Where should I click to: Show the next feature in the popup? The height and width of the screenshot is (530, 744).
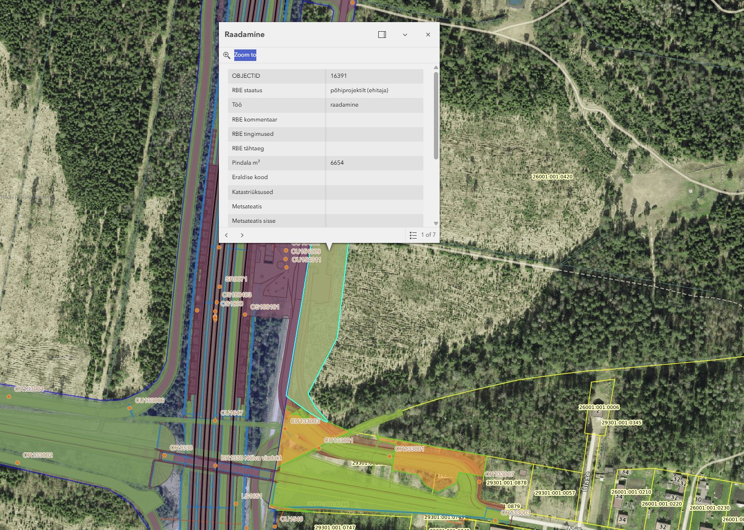tap(242, 235)
